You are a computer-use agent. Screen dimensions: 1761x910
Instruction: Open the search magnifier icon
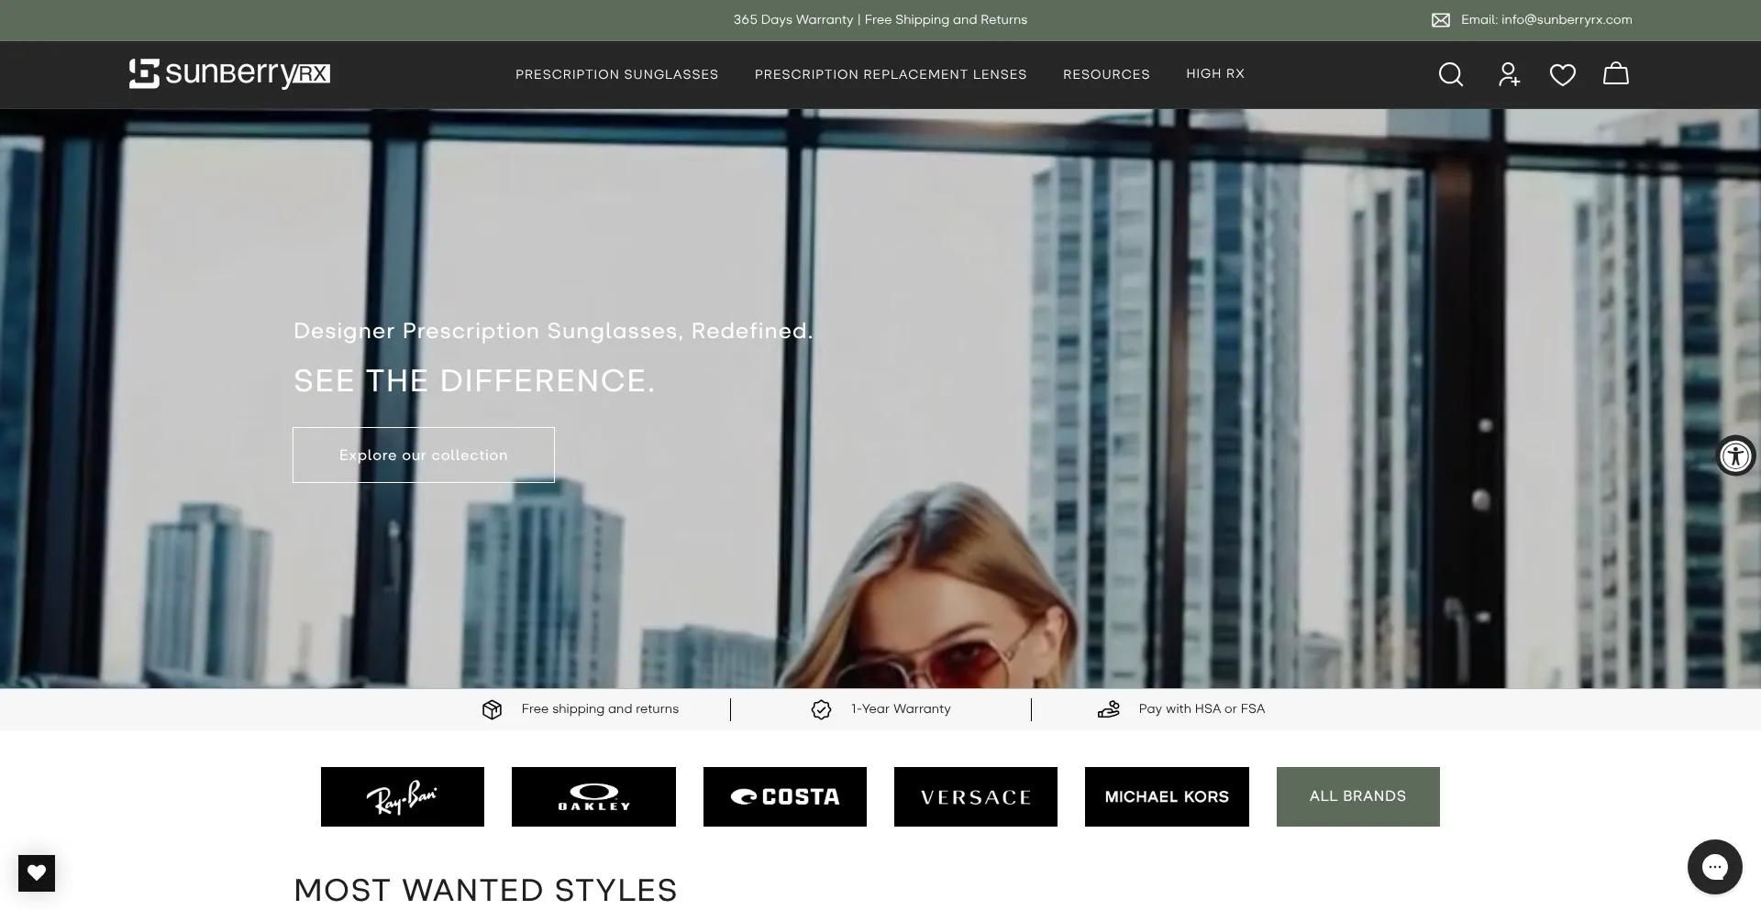click(1450, 74)
